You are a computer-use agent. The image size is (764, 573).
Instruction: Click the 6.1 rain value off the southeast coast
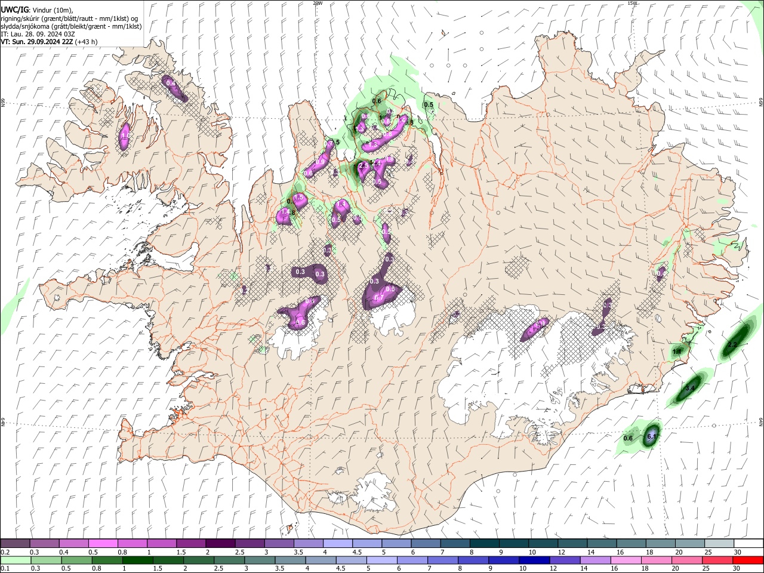652,437
